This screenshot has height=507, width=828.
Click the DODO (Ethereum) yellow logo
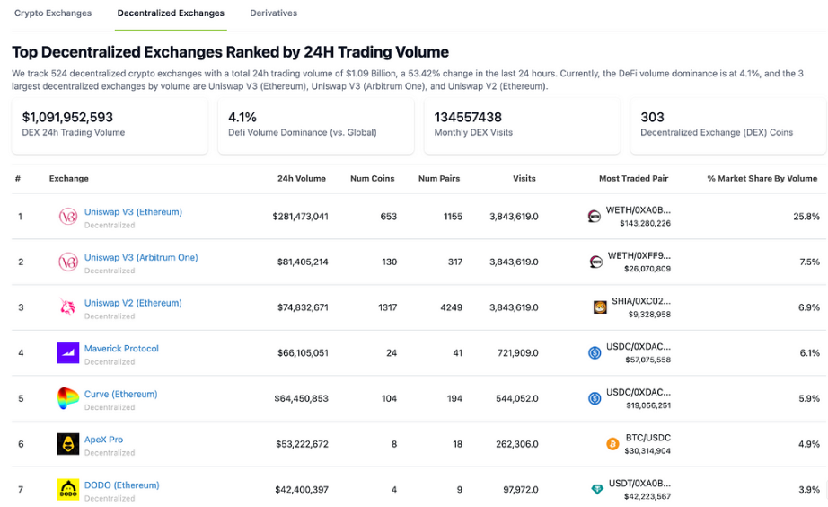pyautogui.click(x=67, y=490)
